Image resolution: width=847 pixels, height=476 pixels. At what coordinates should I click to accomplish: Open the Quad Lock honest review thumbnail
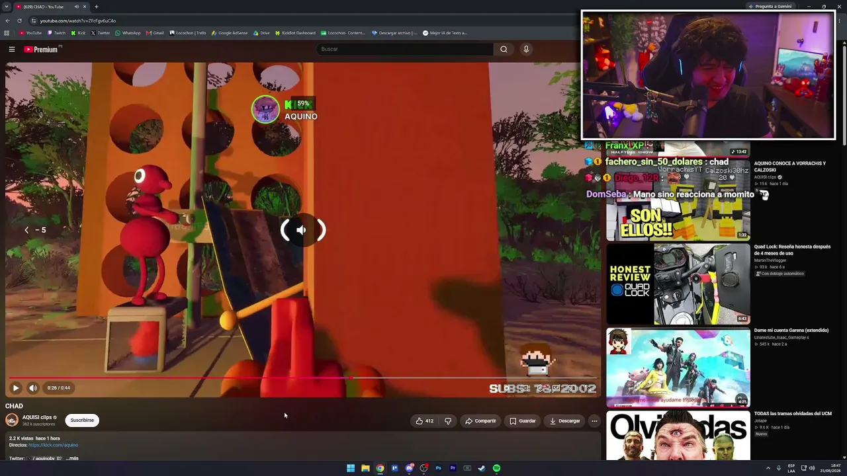pos(678,284)
